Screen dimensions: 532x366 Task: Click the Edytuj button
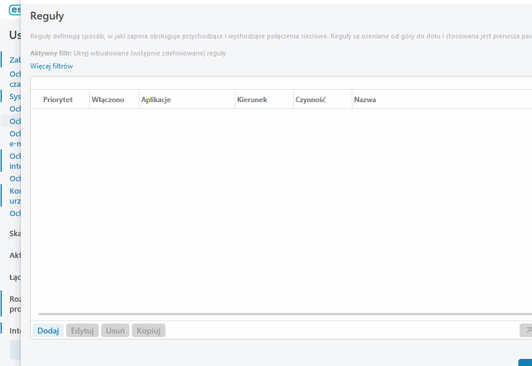[83, 331]
